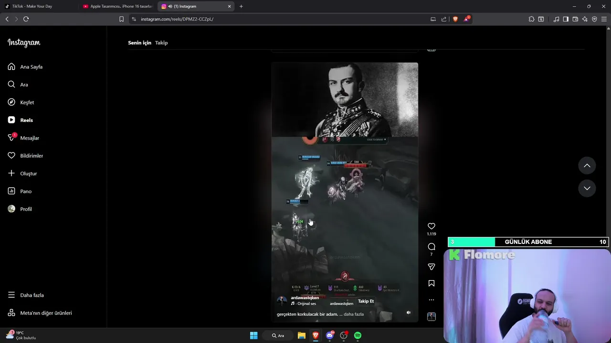Share the reel with the paper-plane icon
The width and height of the screenshot is (611, 343).
click(x=432, y=267)
